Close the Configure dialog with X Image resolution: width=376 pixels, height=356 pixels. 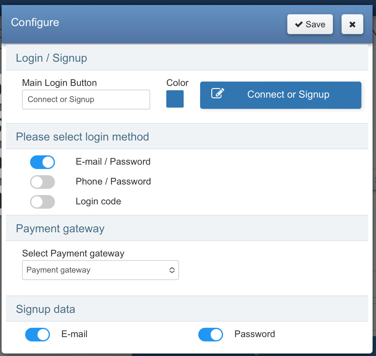[352, 24]
